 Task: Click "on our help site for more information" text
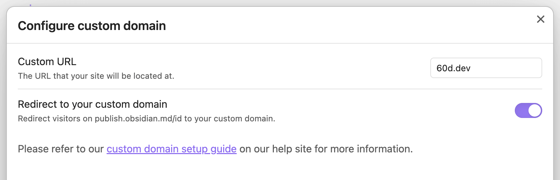tap(326, 149)
